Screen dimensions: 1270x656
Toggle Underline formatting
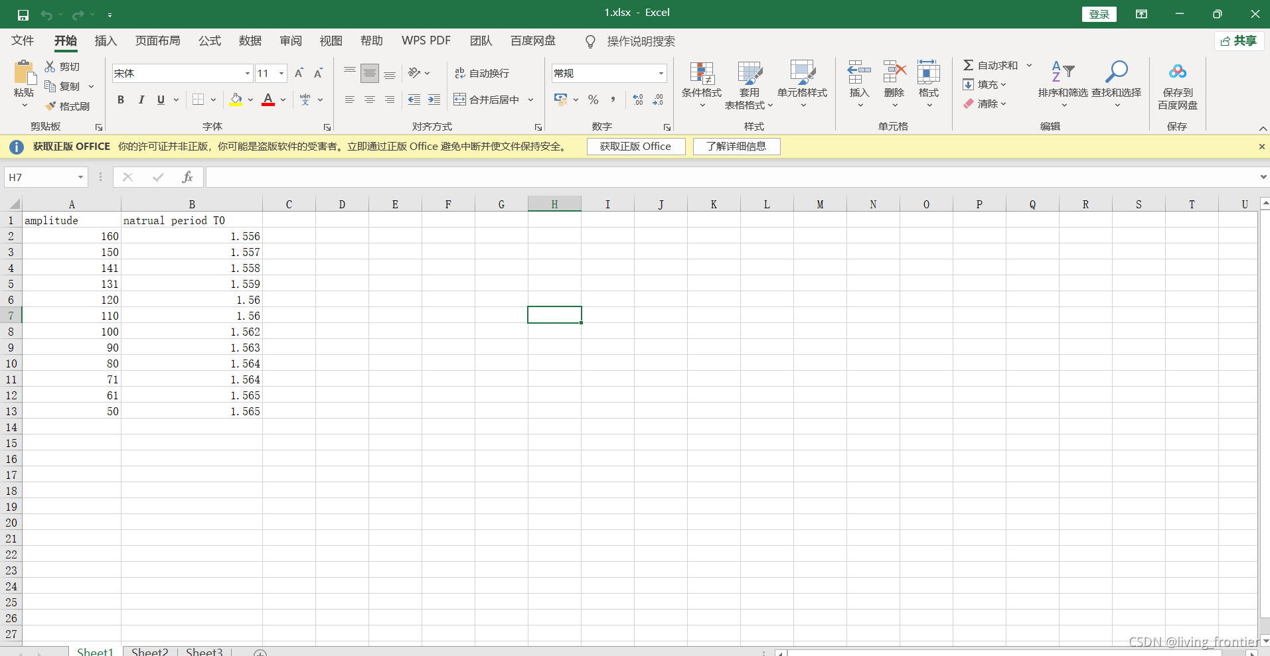pyautogui.click(x=161, y=99)
